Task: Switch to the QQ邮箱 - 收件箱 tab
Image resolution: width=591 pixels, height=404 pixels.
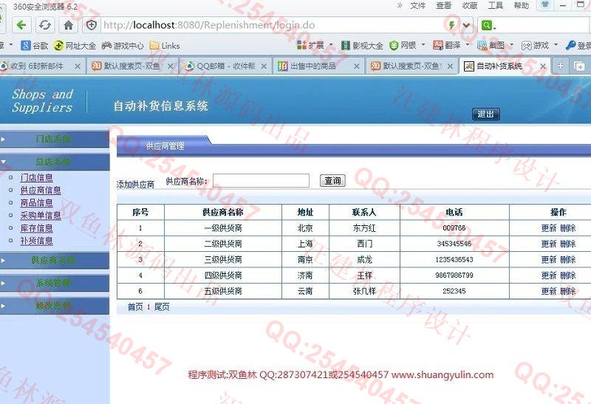Action: pos(225,66)
